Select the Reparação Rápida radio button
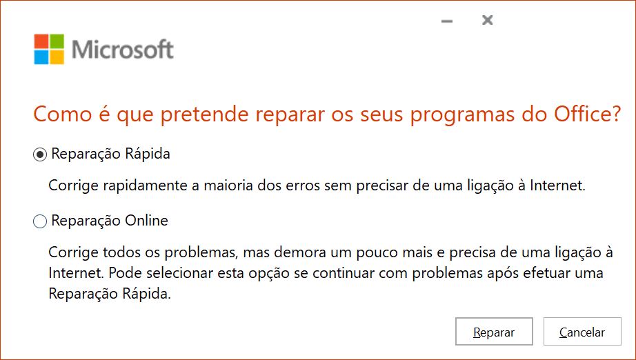The height and width of the screenshot is (360, 636). (40, 154)
